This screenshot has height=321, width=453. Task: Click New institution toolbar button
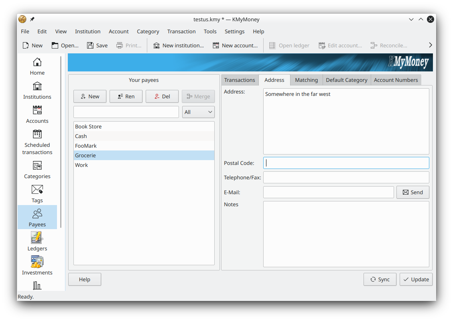pos(178,45)
